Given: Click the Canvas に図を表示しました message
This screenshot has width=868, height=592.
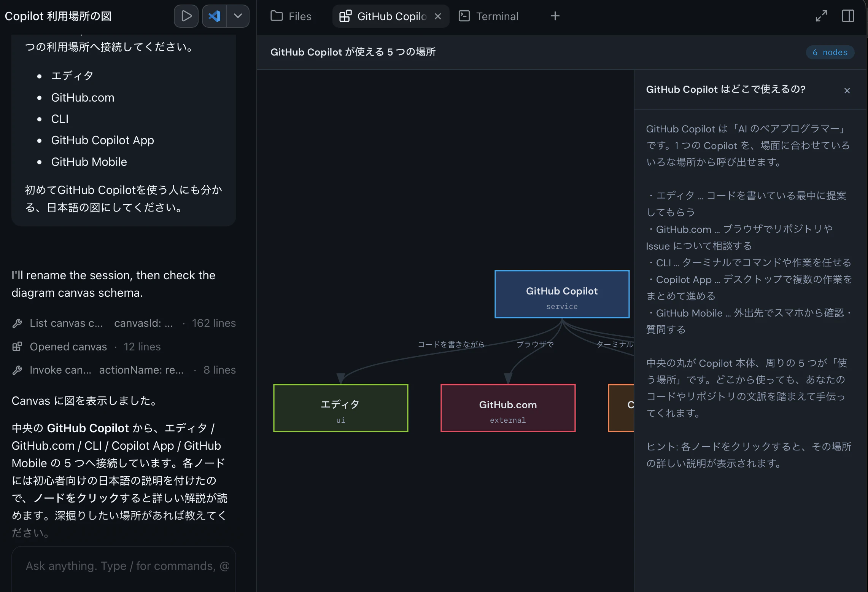Looking at the screenshot, I should pos(84,401).
